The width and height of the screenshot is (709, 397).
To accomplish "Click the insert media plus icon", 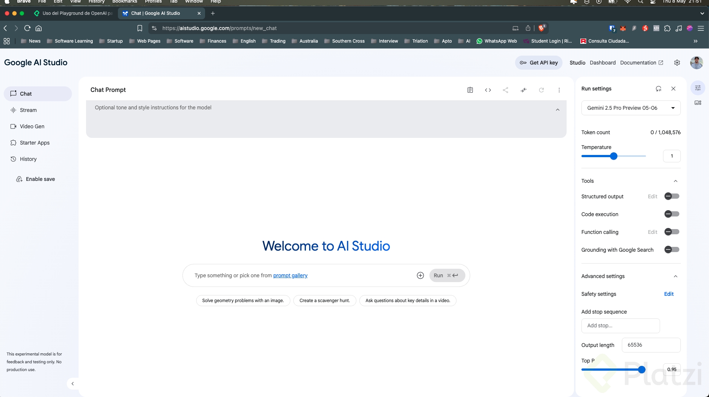I will [x=420, y=275].
